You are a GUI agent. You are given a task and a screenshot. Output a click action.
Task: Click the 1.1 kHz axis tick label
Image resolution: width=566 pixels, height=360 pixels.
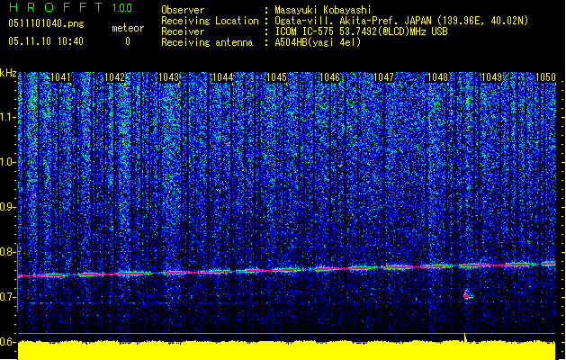tap(8, 117)
